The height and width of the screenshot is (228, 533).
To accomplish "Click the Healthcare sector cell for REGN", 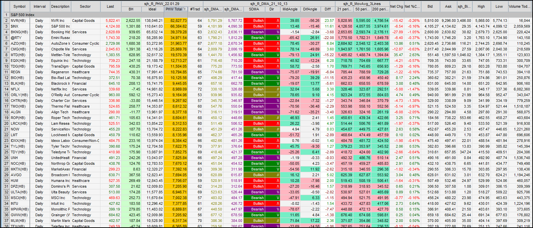I will (x=85, y=72).
